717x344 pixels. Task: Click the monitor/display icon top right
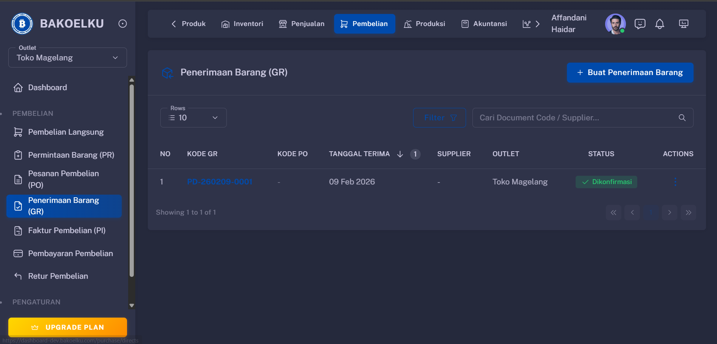(x=683, y=23)
